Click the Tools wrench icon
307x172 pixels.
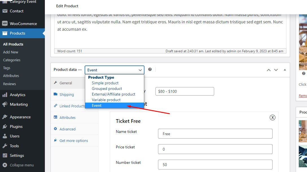(5, 146)
